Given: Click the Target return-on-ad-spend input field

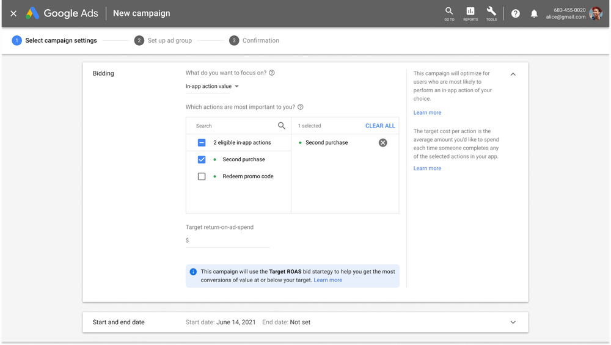Looking at the screenshot, I should [230, 241].
